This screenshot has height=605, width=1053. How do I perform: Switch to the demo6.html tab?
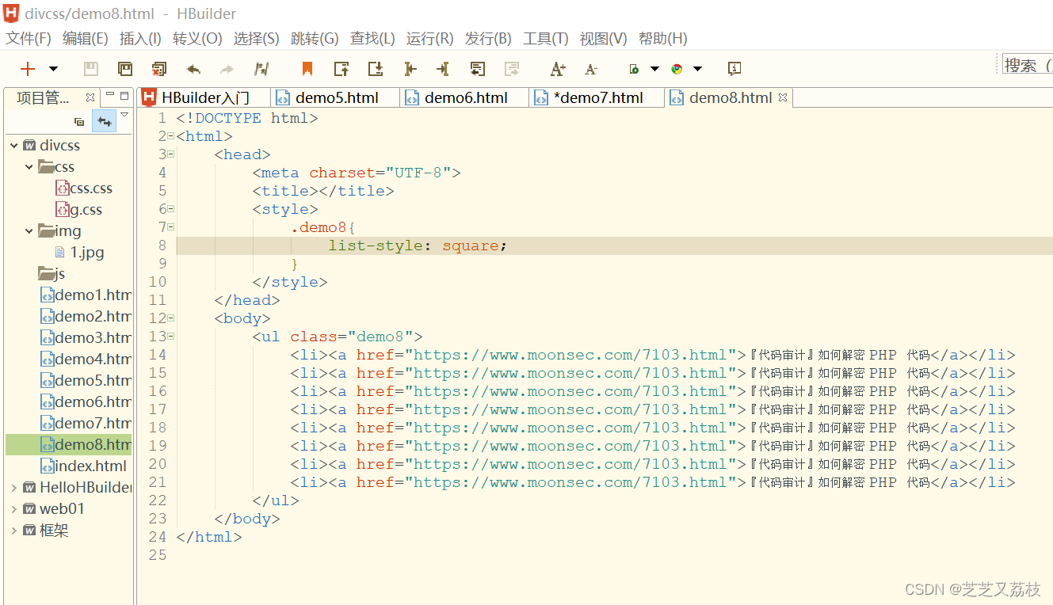pos(466,97)
